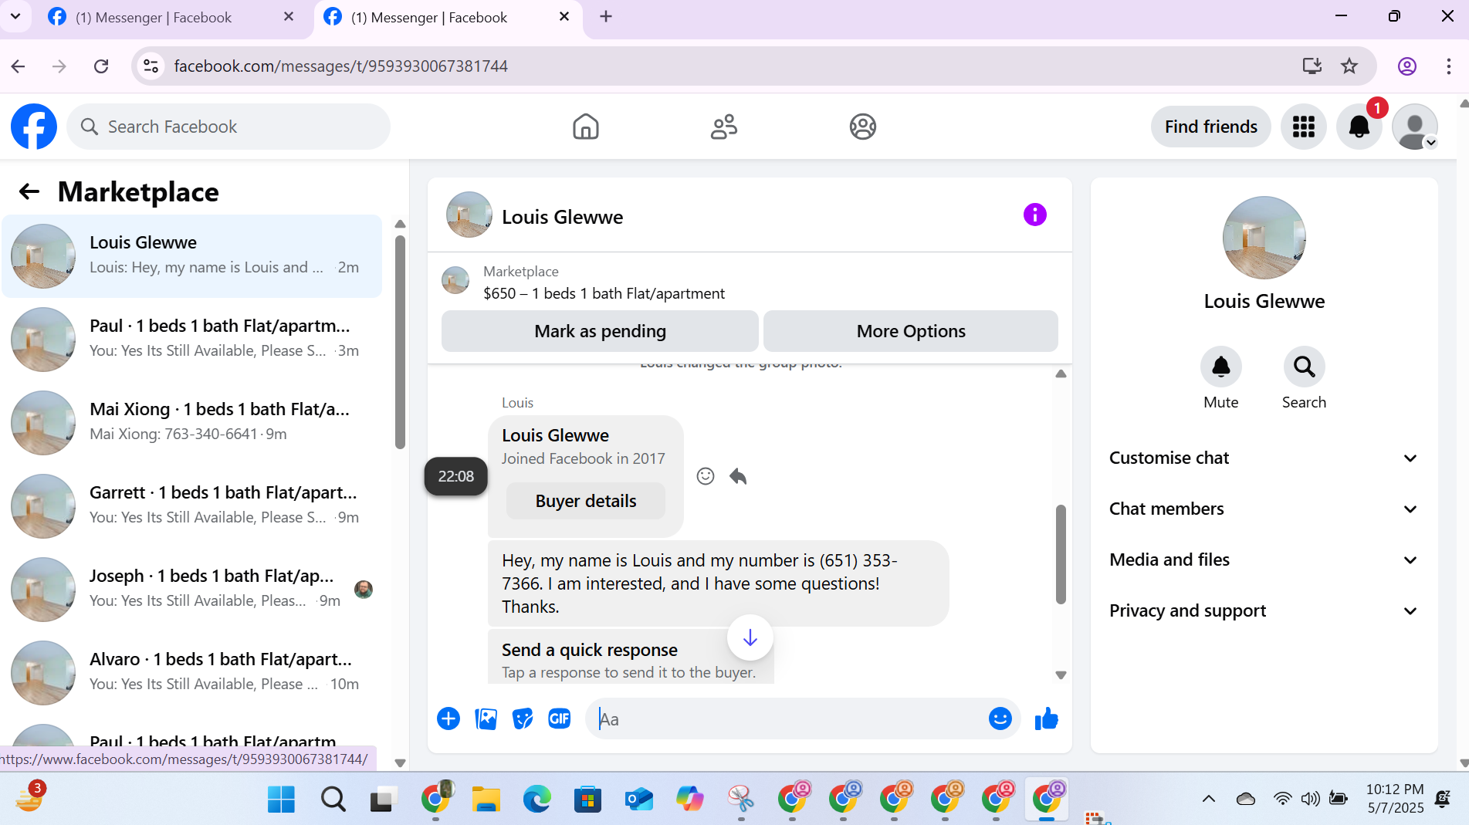Open the Alvaro conversation

192,673
